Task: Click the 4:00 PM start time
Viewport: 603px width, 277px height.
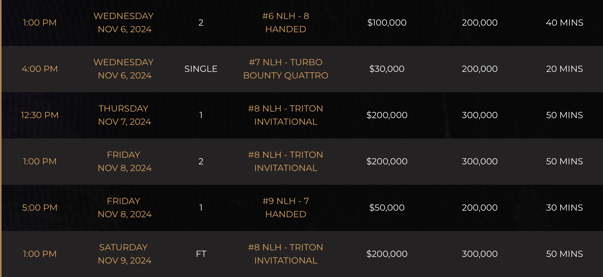Action: click(40, 69)
